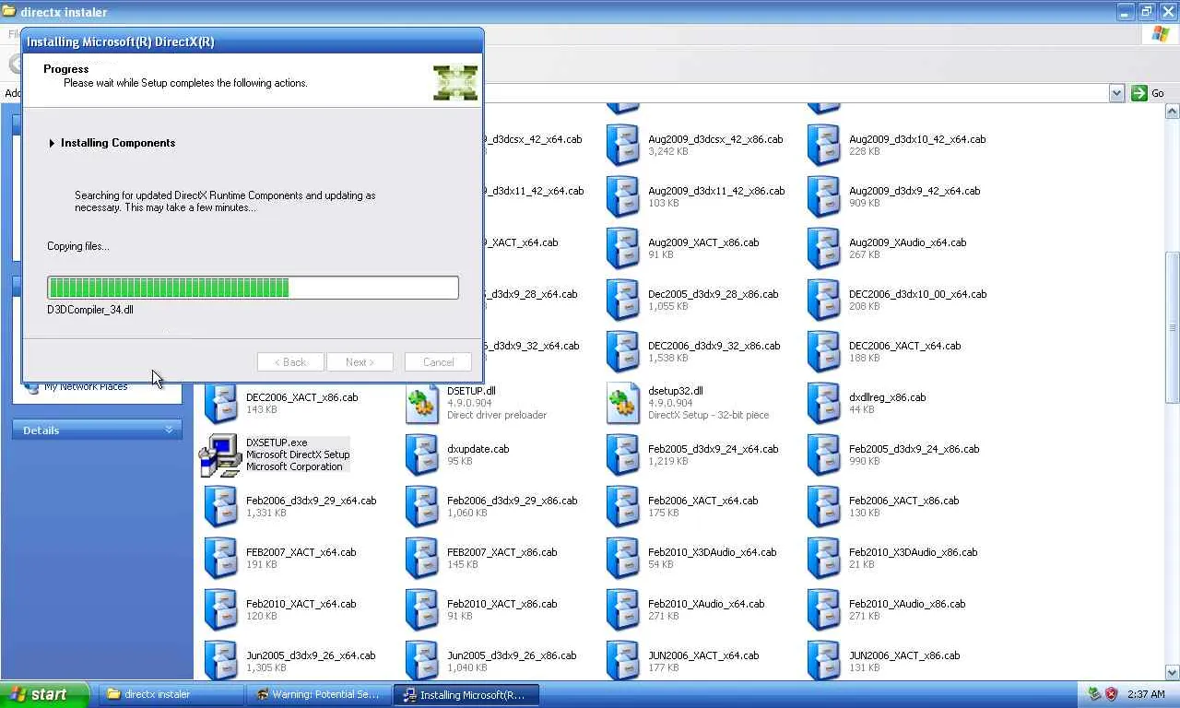Image resolution: width=1180 pixels, height=708 pixels.
Task: Select the dsetup32.dll file icon
Action: coord(623,403)
